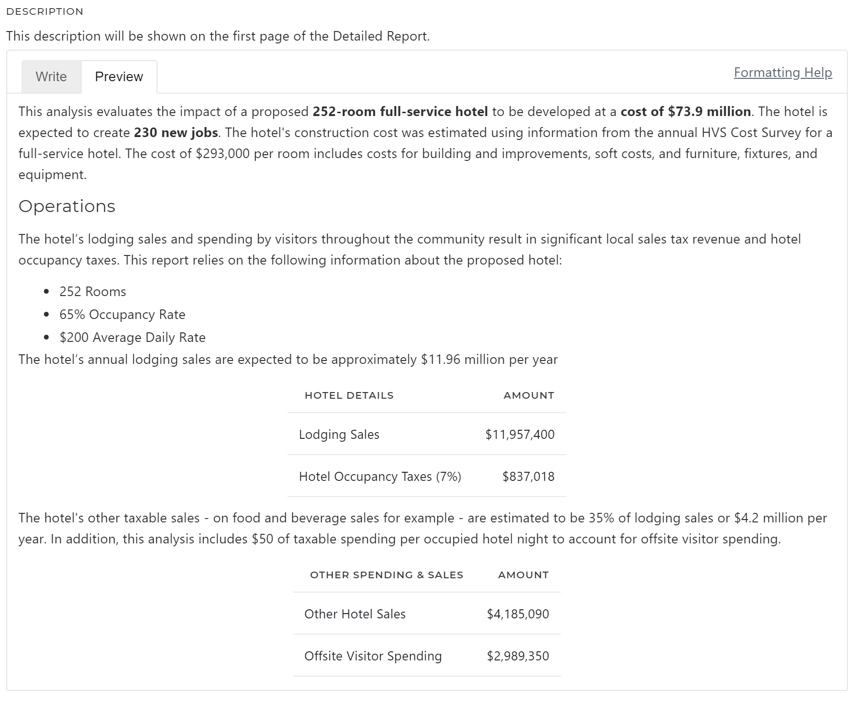Click bold text '230 new jobs'
This screenshot has width=856, height=701.
176,132
